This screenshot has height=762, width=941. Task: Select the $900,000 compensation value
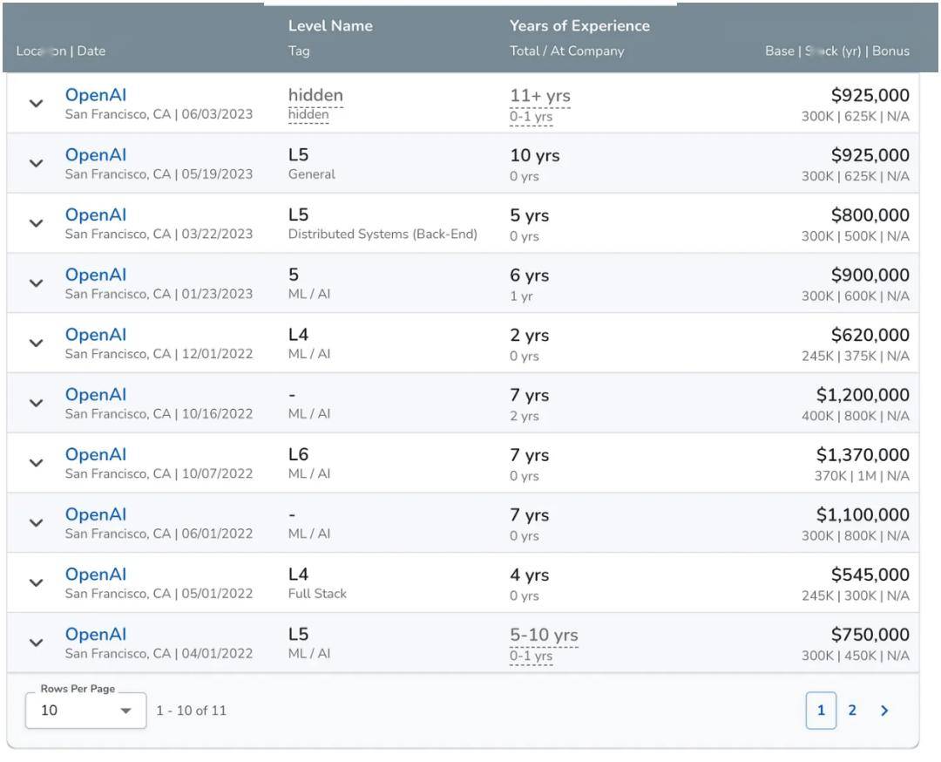(x=870, y=275)
